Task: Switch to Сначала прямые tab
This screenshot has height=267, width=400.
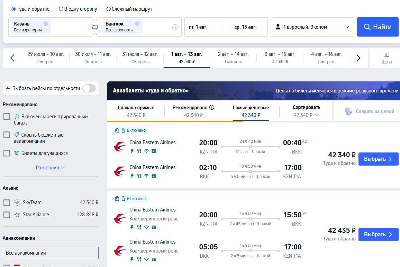Action: [x=136, y=111]
